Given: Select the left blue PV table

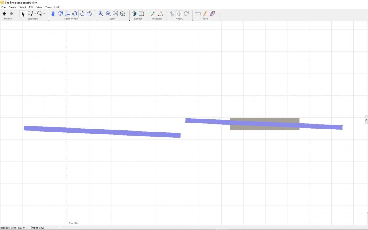Looking at the screenshot, I should (x=102, y=132).
